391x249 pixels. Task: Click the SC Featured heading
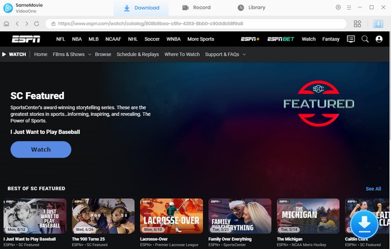(x=37, y=95)
